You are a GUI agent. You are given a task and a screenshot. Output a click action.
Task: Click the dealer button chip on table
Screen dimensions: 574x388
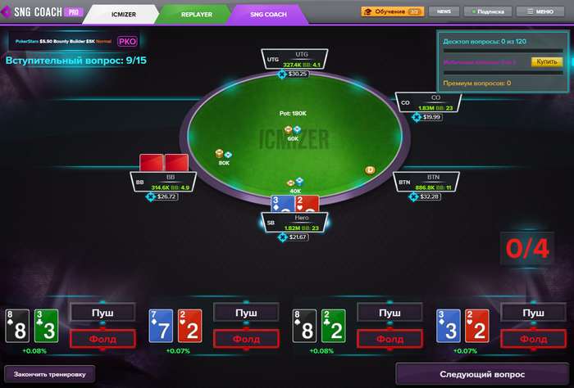coord(370,170)
